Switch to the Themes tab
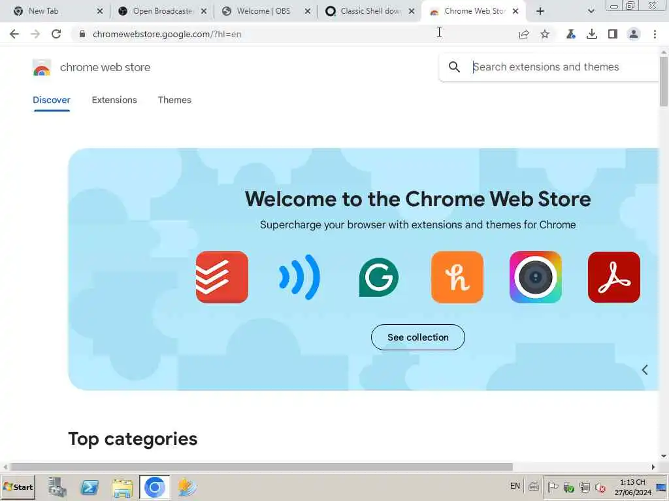The width and height of the screenshot is (669, 501). click(174, 100)
